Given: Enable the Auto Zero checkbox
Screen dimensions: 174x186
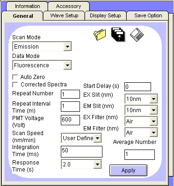Looking at the screenshot, I should [15, 77].
